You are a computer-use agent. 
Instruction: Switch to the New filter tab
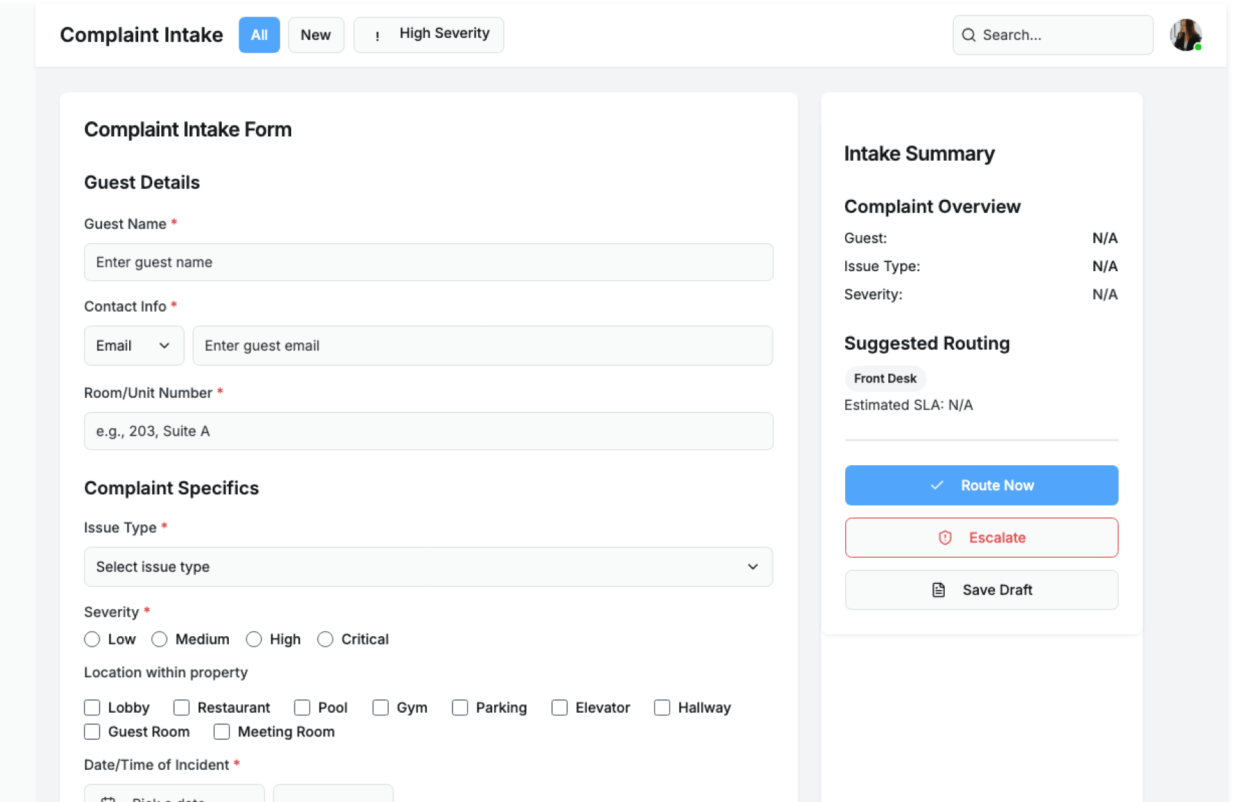[x=316, y=35]
